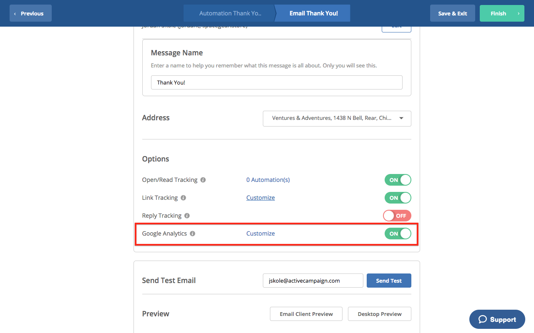Screen dimensions: 534x333
Task: Click the Support chat bubble icon
Action: 483,319
